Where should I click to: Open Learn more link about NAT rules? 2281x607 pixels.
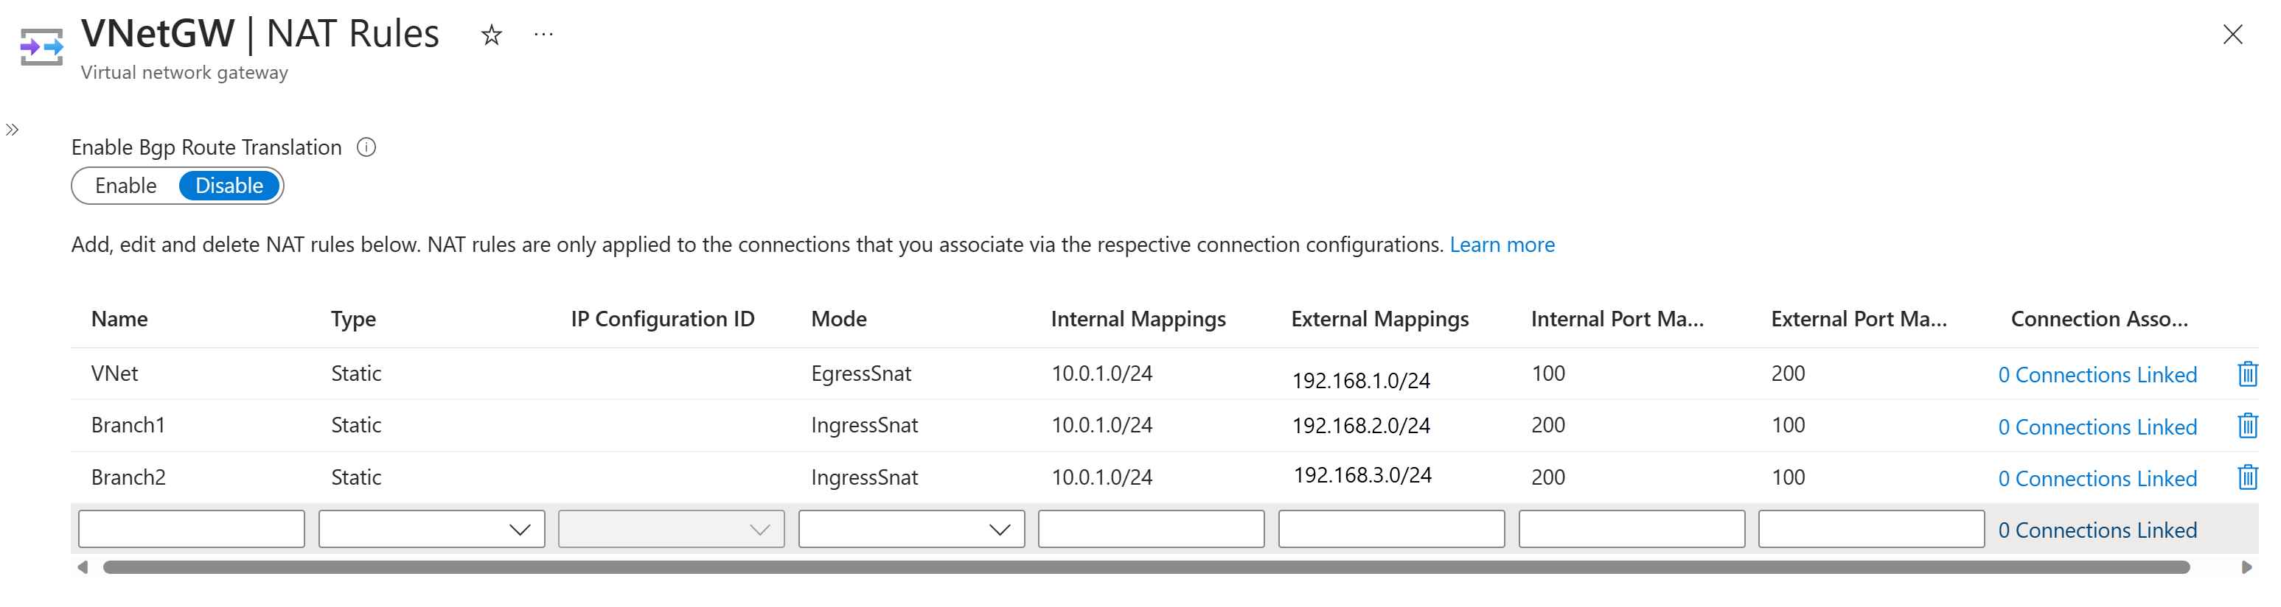[x=1502, y=245]
